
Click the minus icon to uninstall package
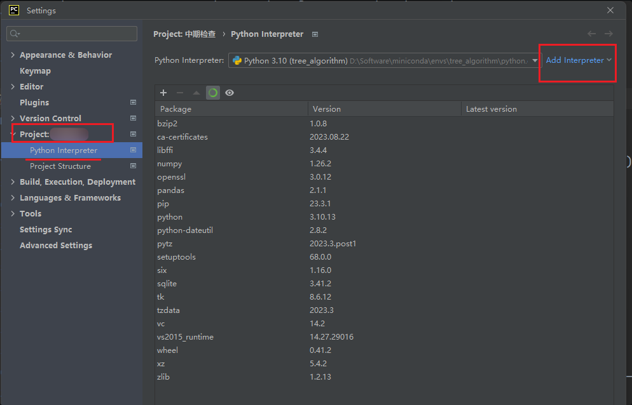tap(180, 93)
